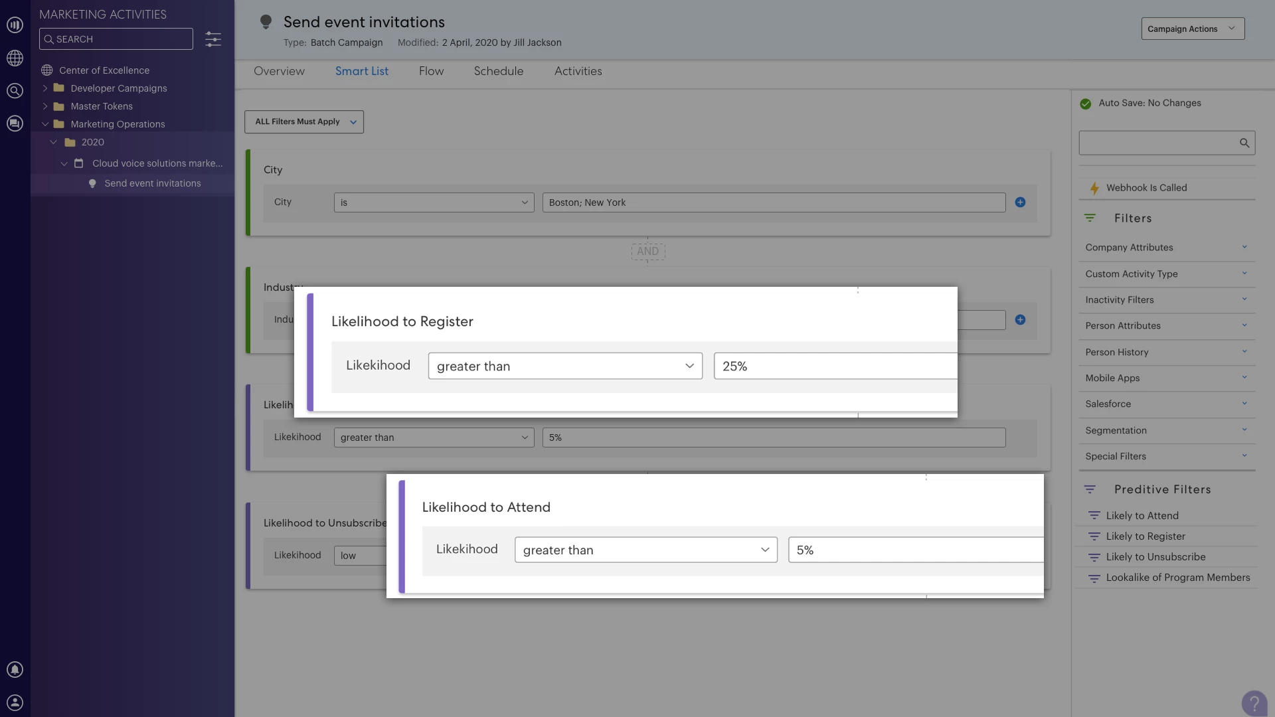Expand the Developer Campaigns folder
This screenshot has width=1275, height=717.
[x=45, y=88]
